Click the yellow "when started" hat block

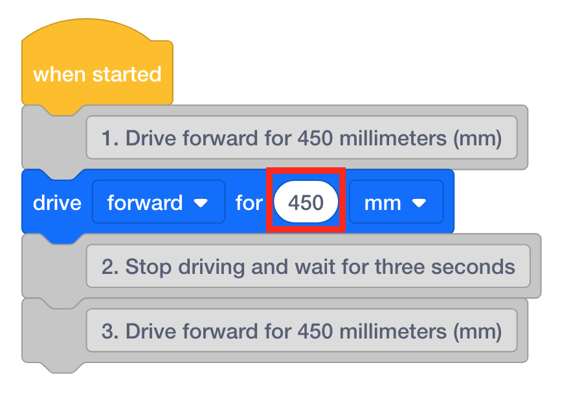(x=97, y=74)
